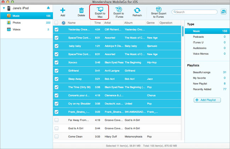Click the Hilary Duff artist cell
The height and width of the screenshot is (149, 230).
tap(111, 137)
